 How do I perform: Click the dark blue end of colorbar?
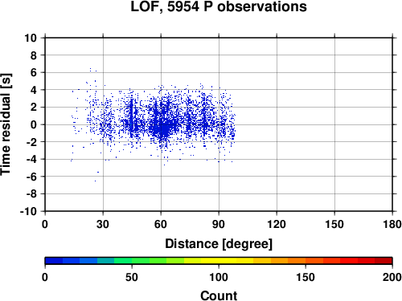pyautogui.click(x=54, y=261)
